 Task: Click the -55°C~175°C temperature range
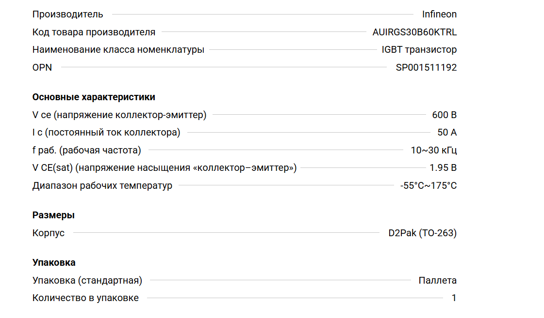coord(428,186)
